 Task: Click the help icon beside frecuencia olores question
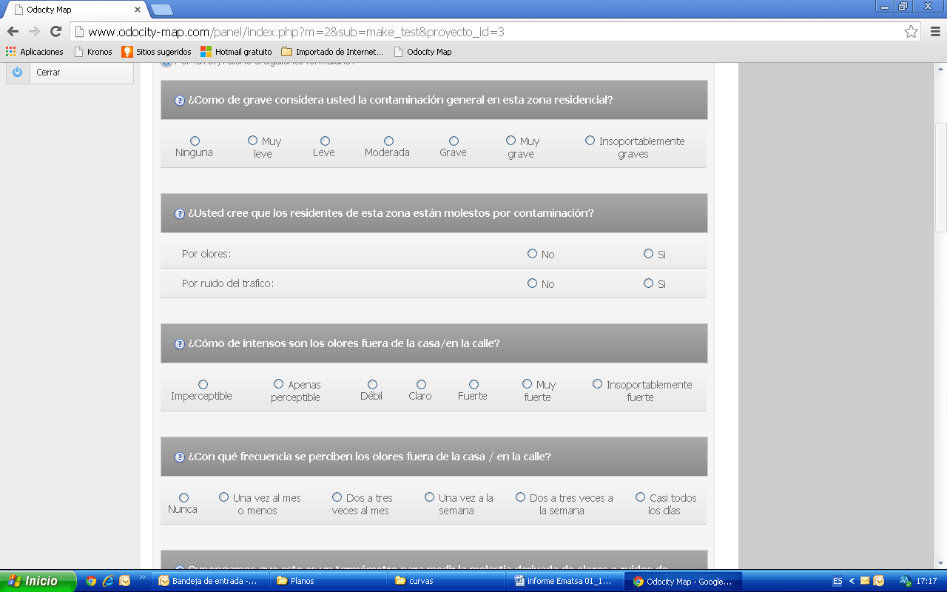tap(179, 457)
